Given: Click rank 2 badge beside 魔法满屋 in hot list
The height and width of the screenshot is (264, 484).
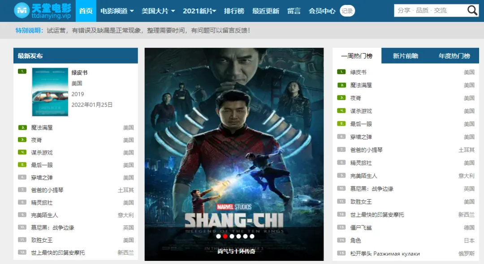Looking at the screenshot, I should pyautogui.click(x=341, y=85).
